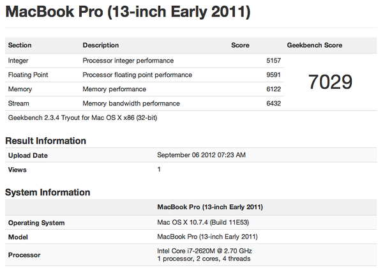Click the overall Geekbench score 7029
Viewport: 383px width, 268px height.
330,82
